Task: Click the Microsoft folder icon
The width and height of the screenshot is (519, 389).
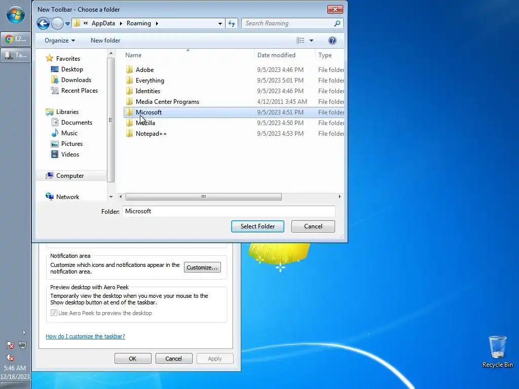Action: pos(129,112)
